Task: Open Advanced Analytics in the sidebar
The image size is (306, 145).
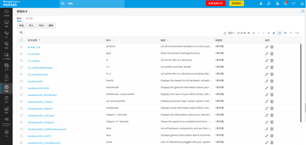Action: (x=6, y=122)
